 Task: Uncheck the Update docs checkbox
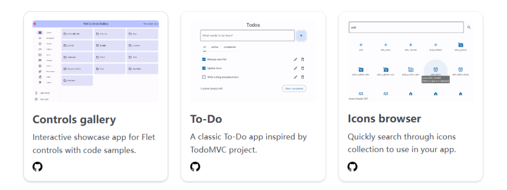point(204,68)
